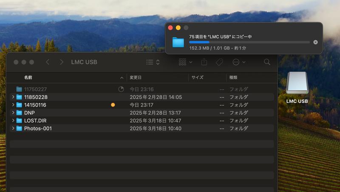The image size is (340, 192).
Task: Sort by 名前 column header
Action: coord(28,77)
